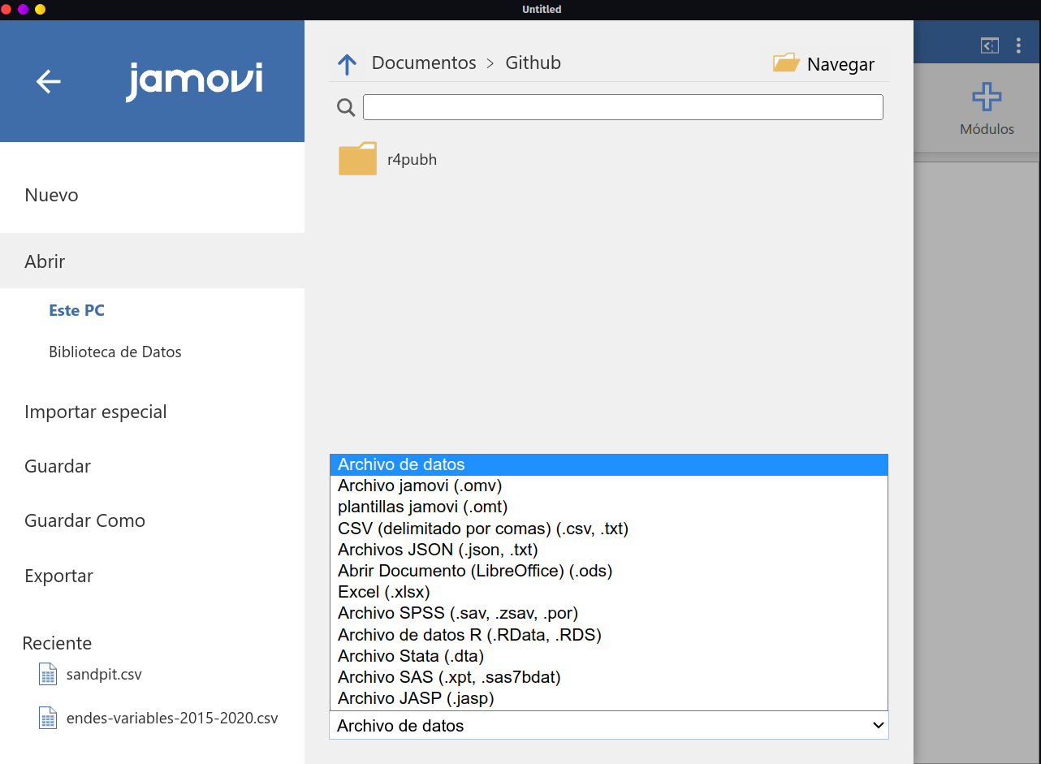Open Importar especial menu item
This screenshot has width=1041, height=764.
tap(152, 412)
